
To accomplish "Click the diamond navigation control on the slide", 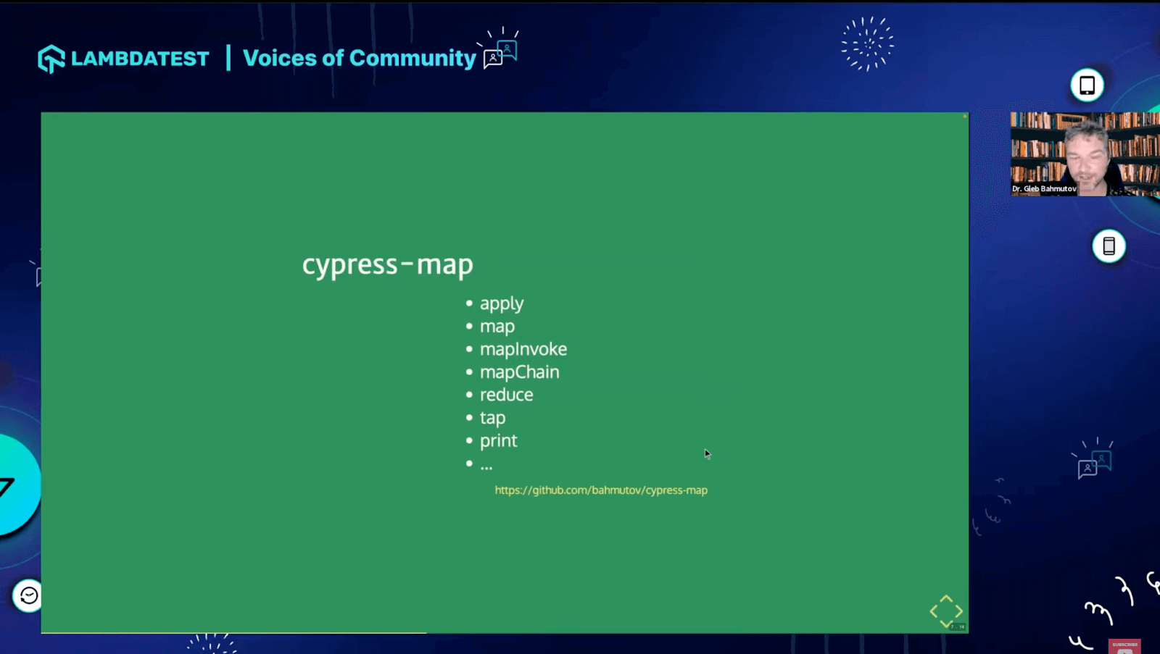I will click(x=946, y=611).
